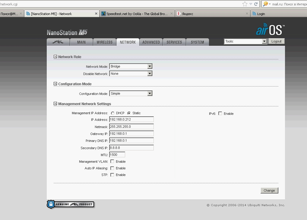Close the NanoStation M5 Network tab
The width and height of the screenshot is (307, 220).
[x=96, y=14]
